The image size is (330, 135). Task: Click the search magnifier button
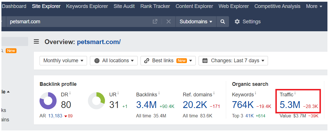223,21
